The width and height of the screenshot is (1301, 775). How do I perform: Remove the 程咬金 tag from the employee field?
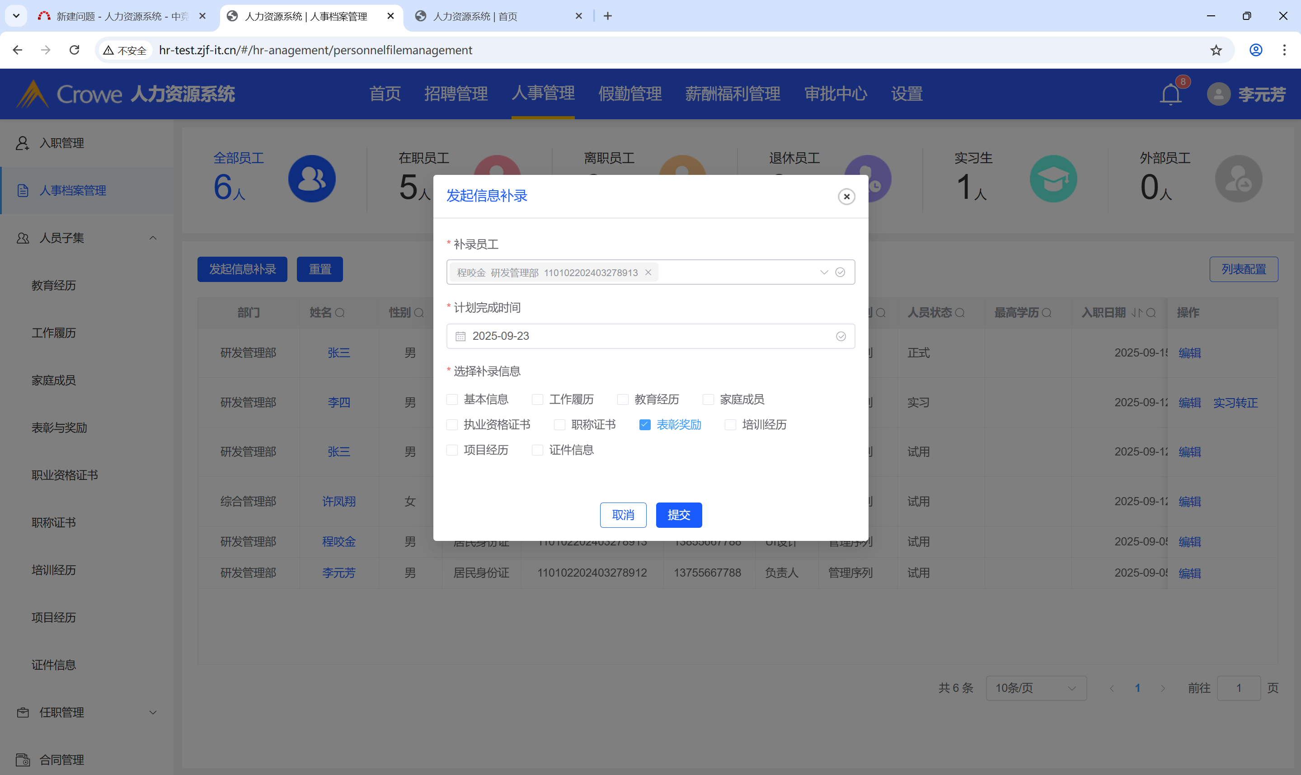pos(648,272)
